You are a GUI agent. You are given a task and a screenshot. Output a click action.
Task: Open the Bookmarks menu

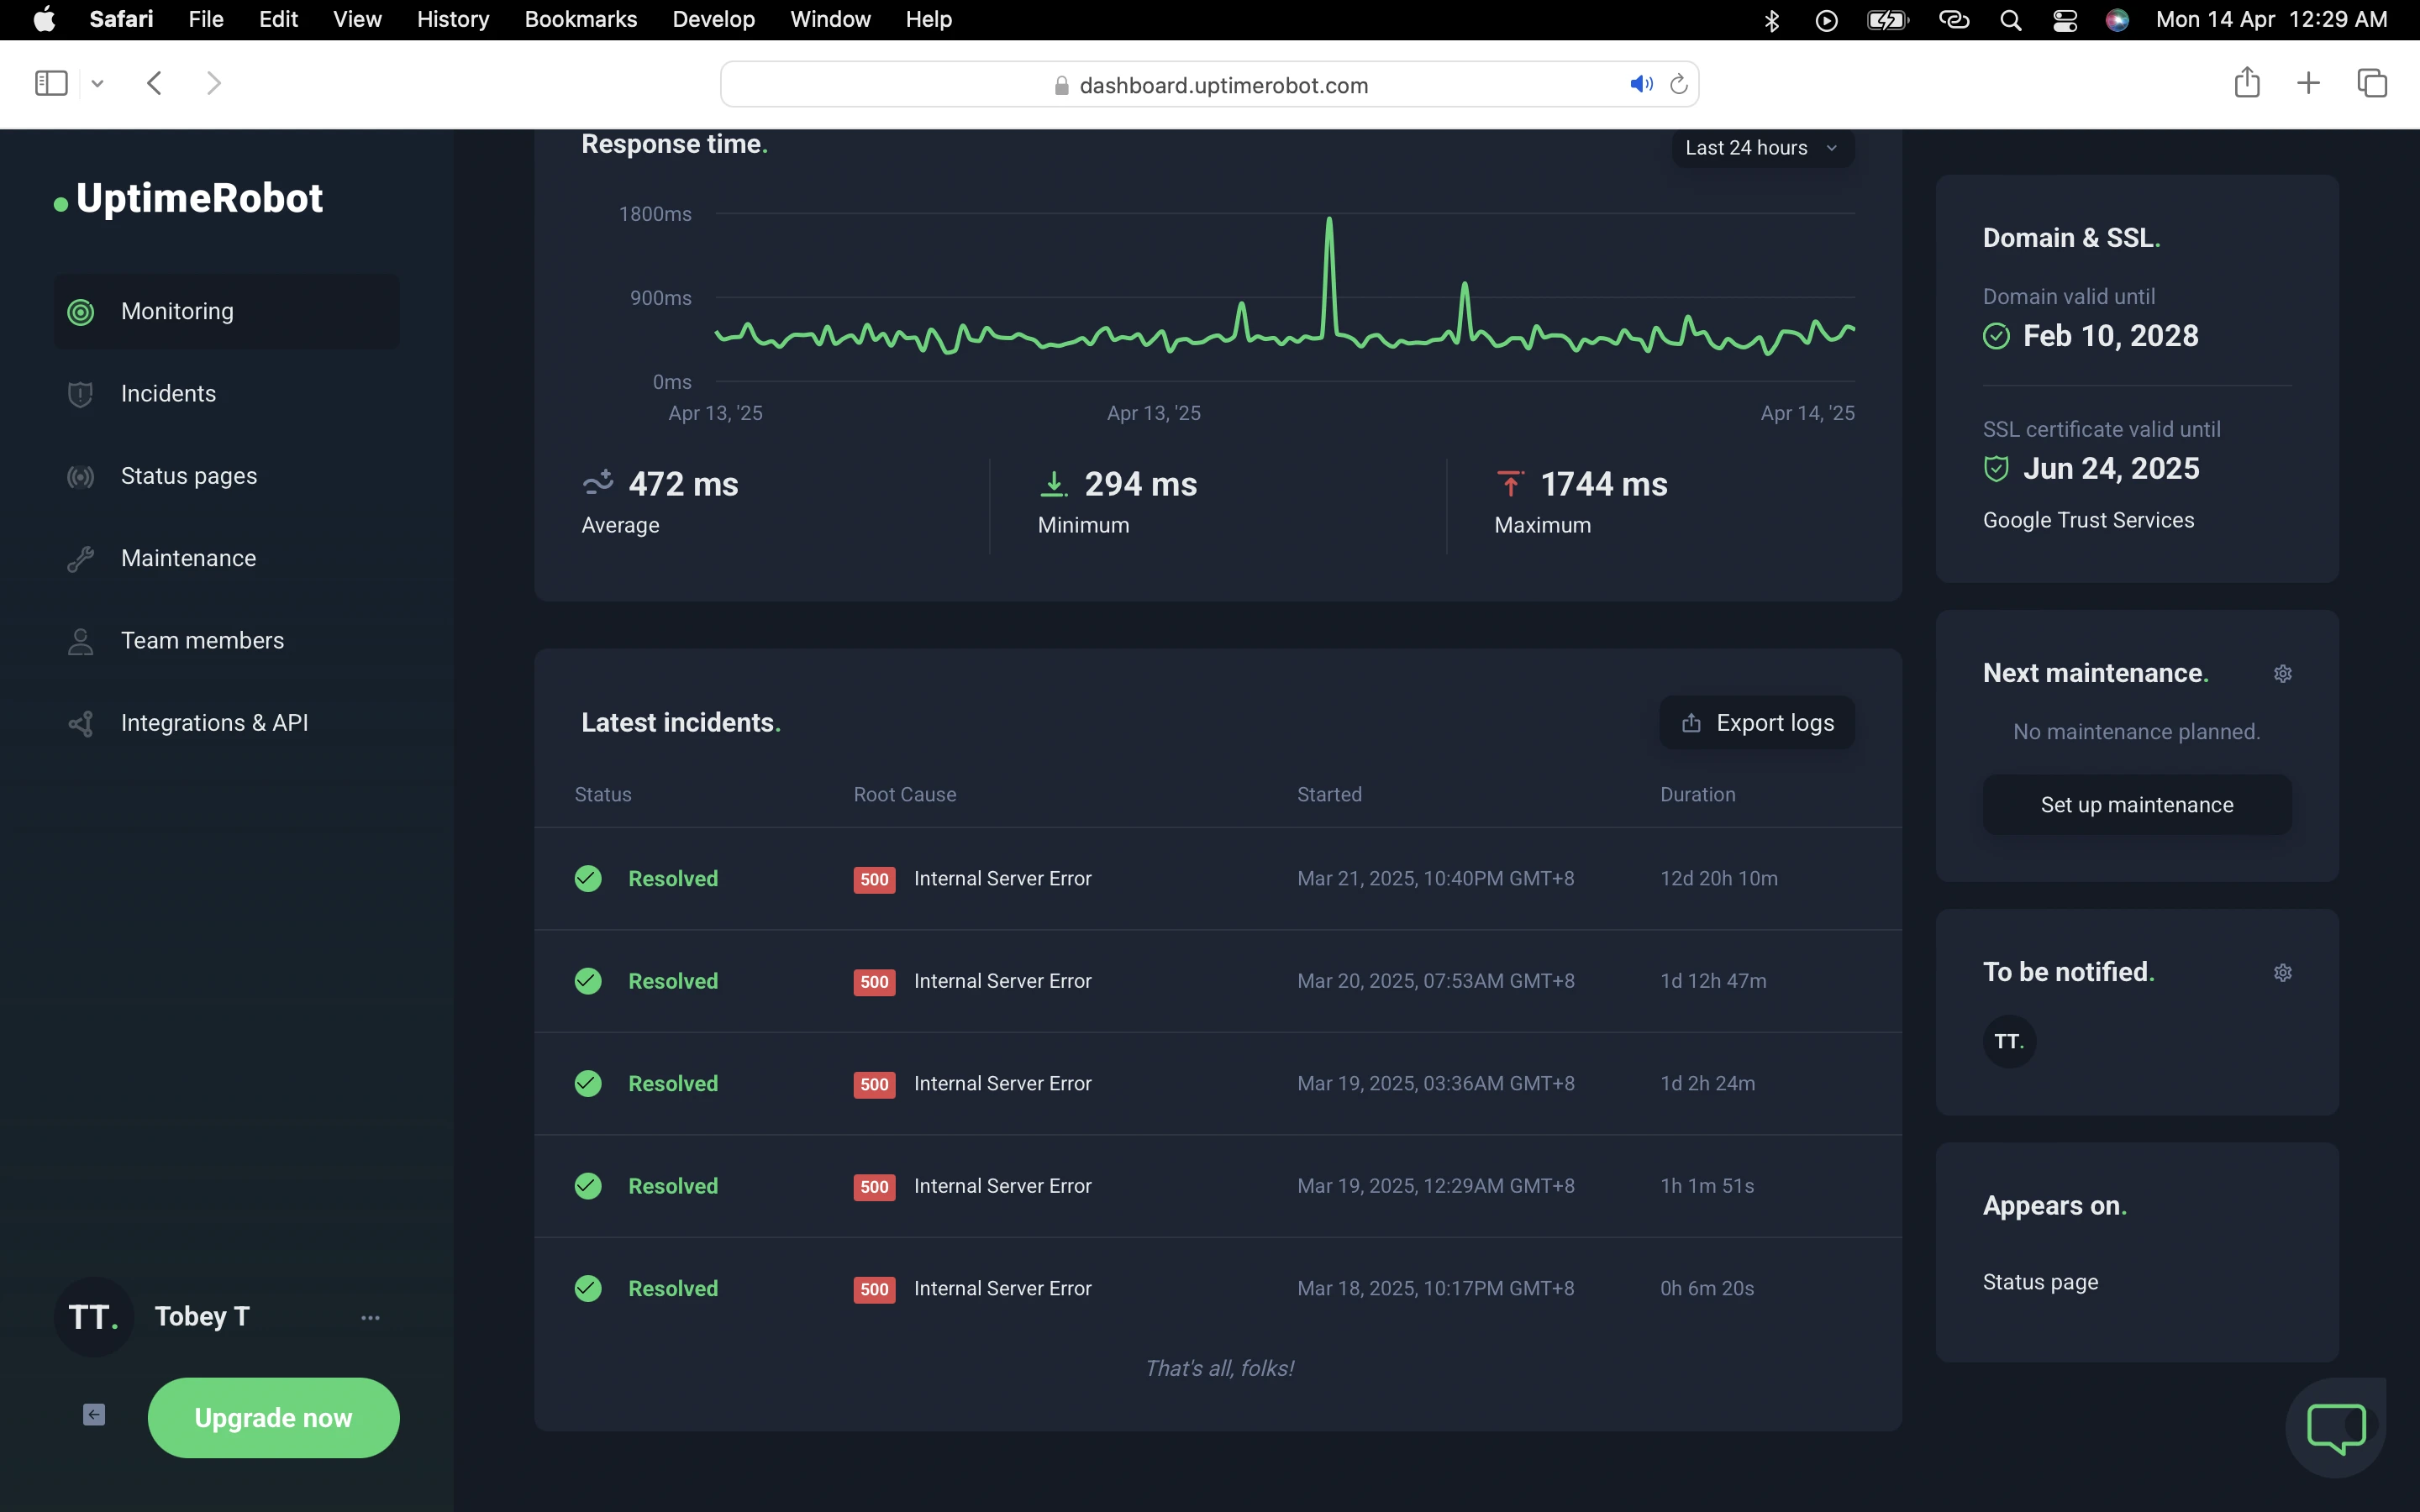point(580,20)
